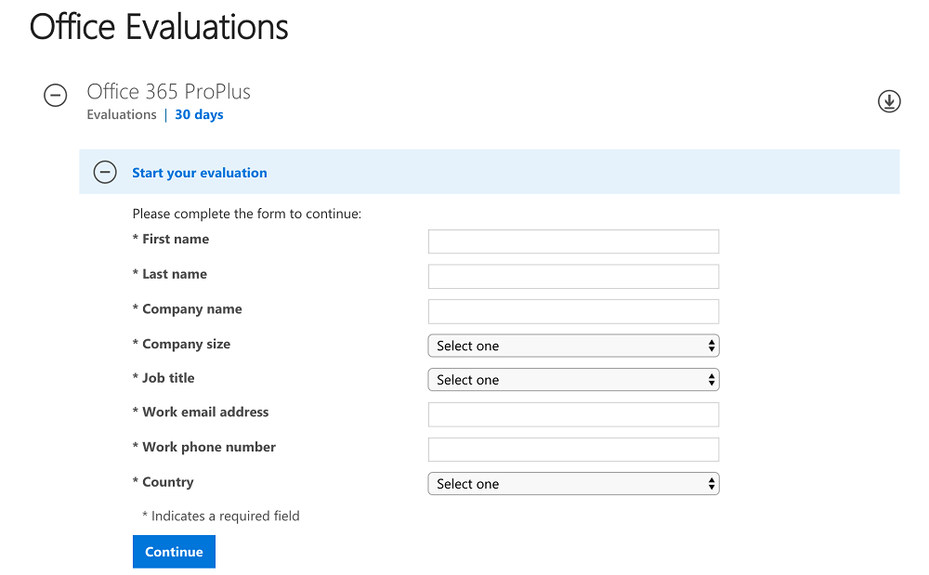Click the Evaluations label under Office 365 ProPlus
The image size is (929, 575).
(x=122, y=115)
